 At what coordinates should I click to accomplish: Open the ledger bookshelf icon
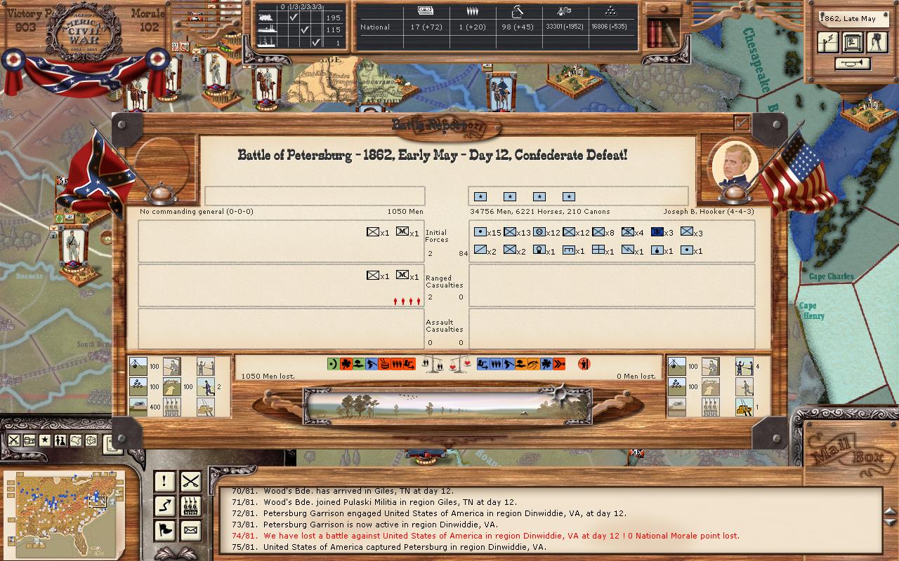coord(662,32)
